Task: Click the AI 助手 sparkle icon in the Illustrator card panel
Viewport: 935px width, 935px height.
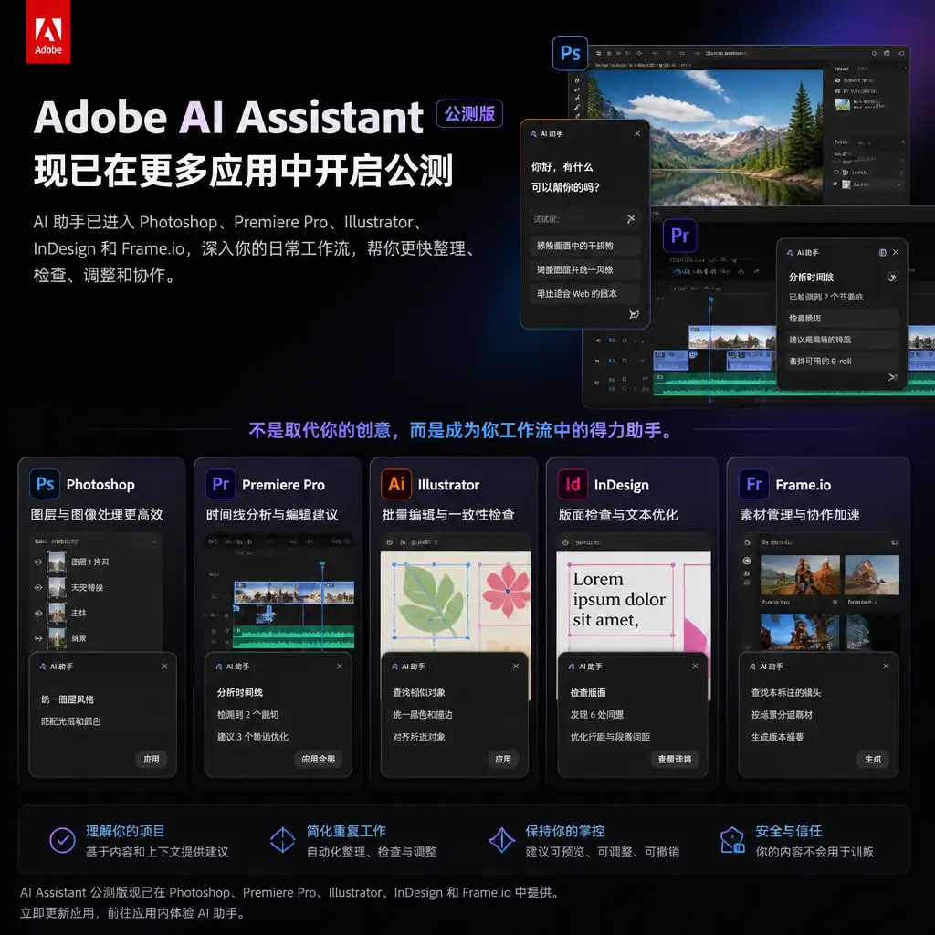Action: coord(394,667)
